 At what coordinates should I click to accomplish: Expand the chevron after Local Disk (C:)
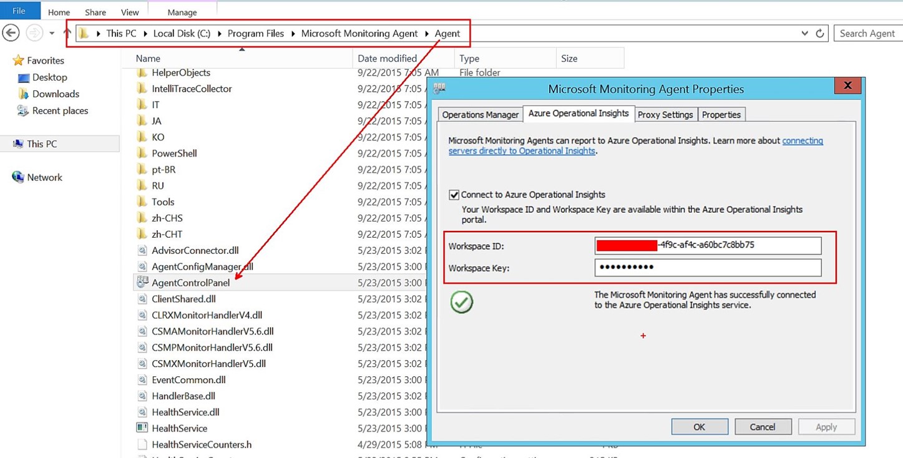pyautogui.click(x=219, y=34)
